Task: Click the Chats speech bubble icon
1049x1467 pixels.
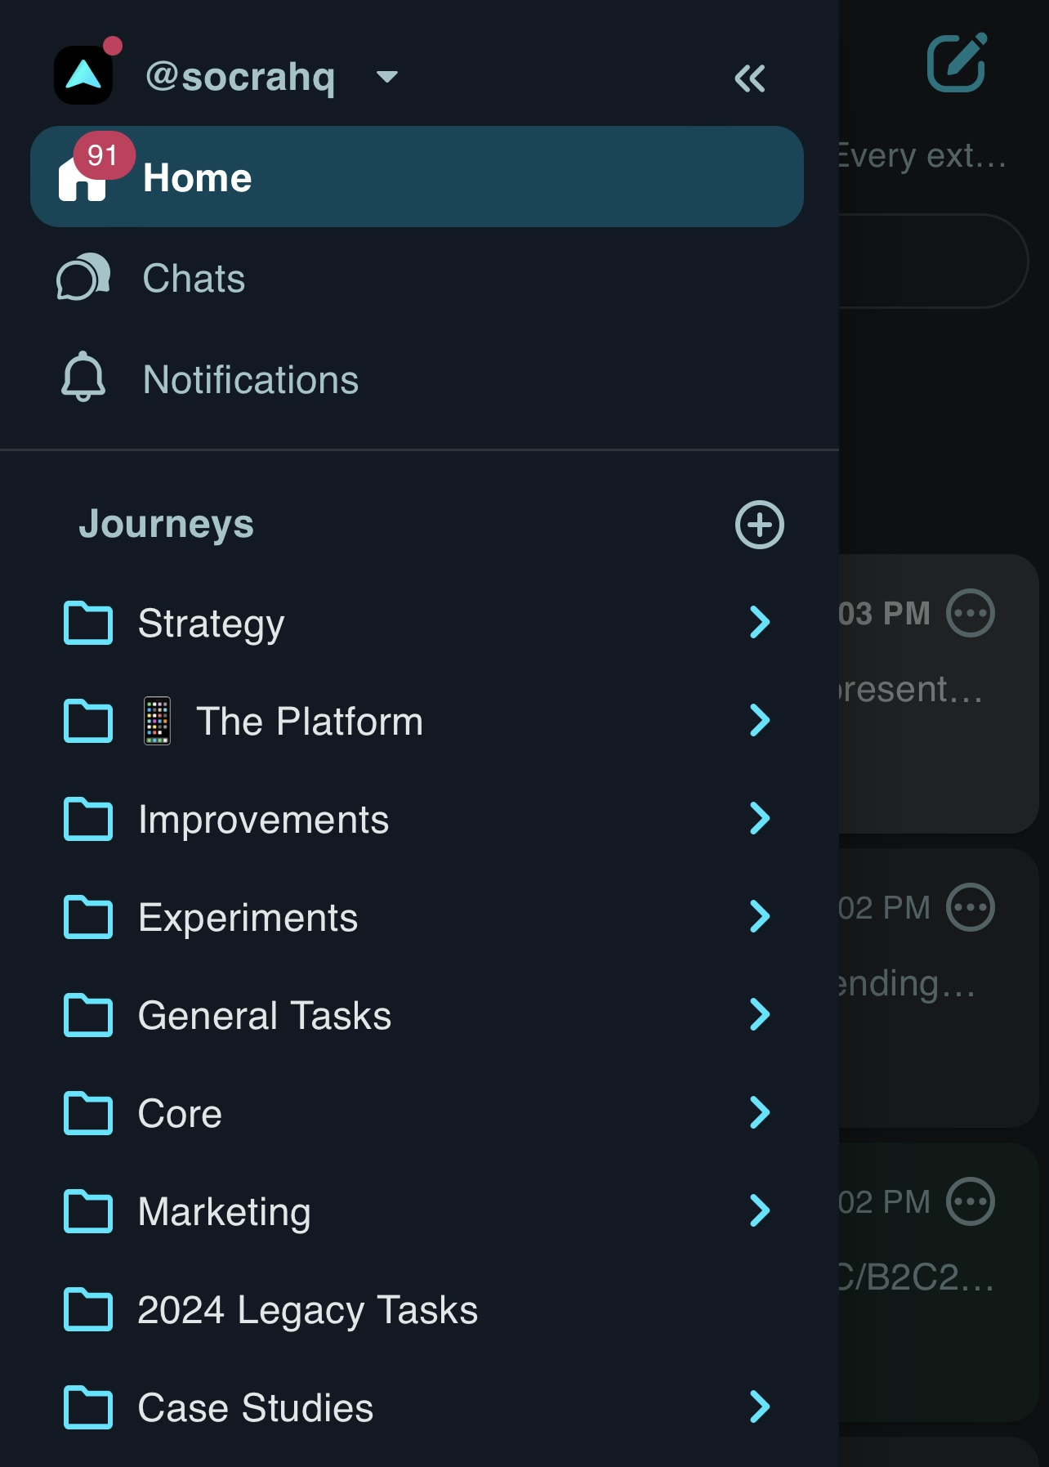Action: (x=83, y=278)
